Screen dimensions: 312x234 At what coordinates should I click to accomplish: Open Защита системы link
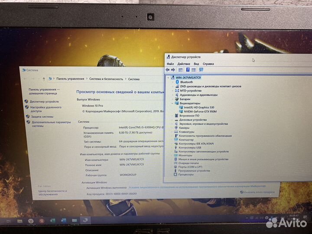point(42,117)
